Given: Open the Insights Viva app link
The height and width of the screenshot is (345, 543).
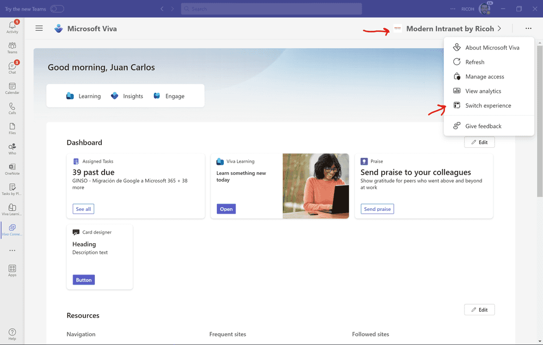Looking at the screenshot, I should click(127, 96).
